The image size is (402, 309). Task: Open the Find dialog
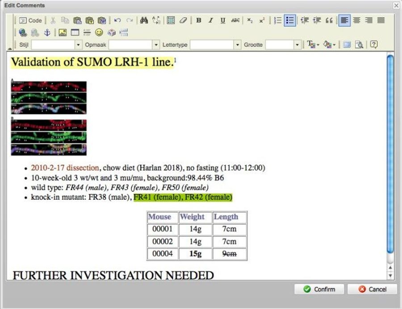(144, 20)
